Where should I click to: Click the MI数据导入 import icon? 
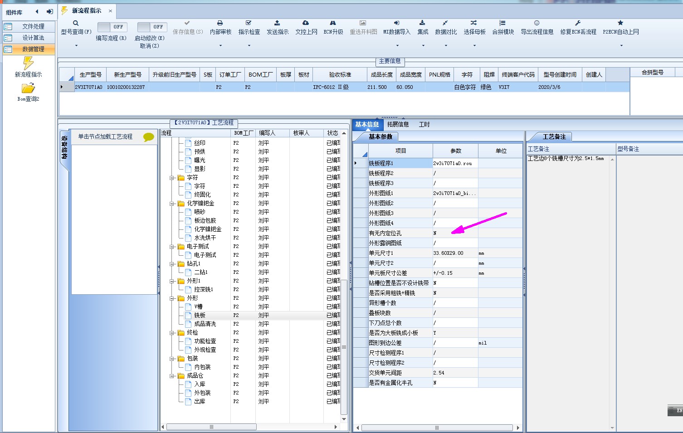point(396,23)
